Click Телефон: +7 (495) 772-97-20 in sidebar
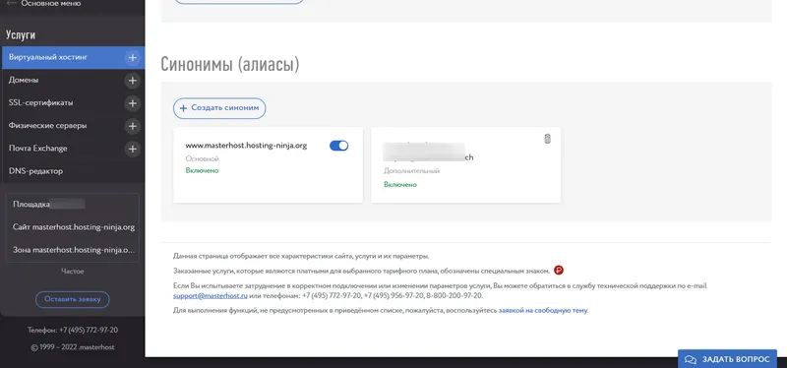 (x=73, y=331)
